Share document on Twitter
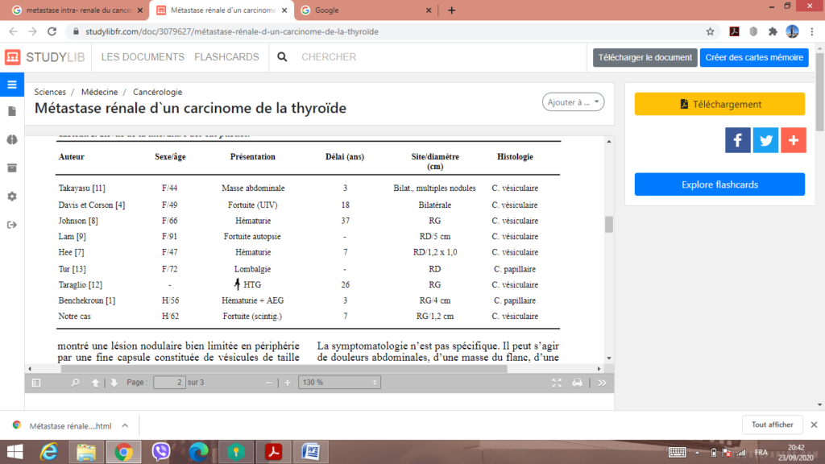The height and width of the screenshot is (464, 825). (765, 139)
